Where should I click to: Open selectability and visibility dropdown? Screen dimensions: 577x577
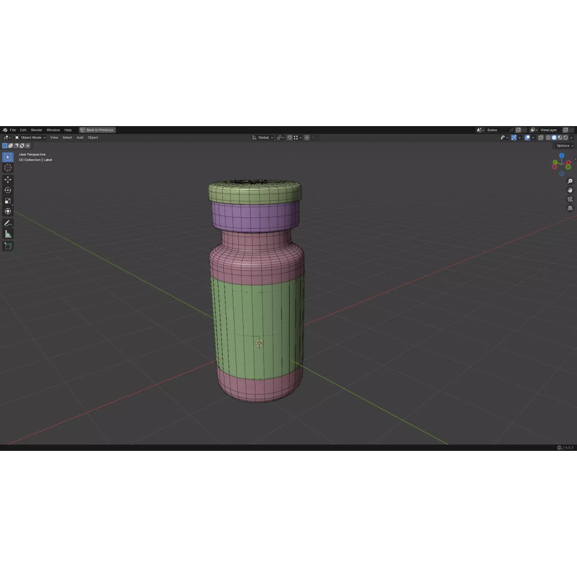[x=504, y=138]
